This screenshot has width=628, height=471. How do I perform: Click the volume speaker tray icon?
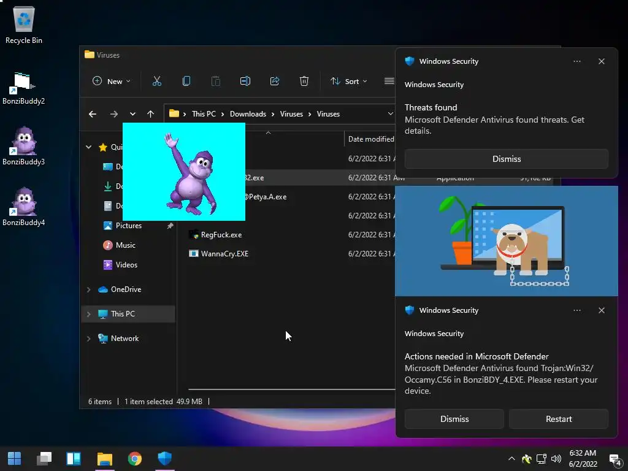coord(556,459)
